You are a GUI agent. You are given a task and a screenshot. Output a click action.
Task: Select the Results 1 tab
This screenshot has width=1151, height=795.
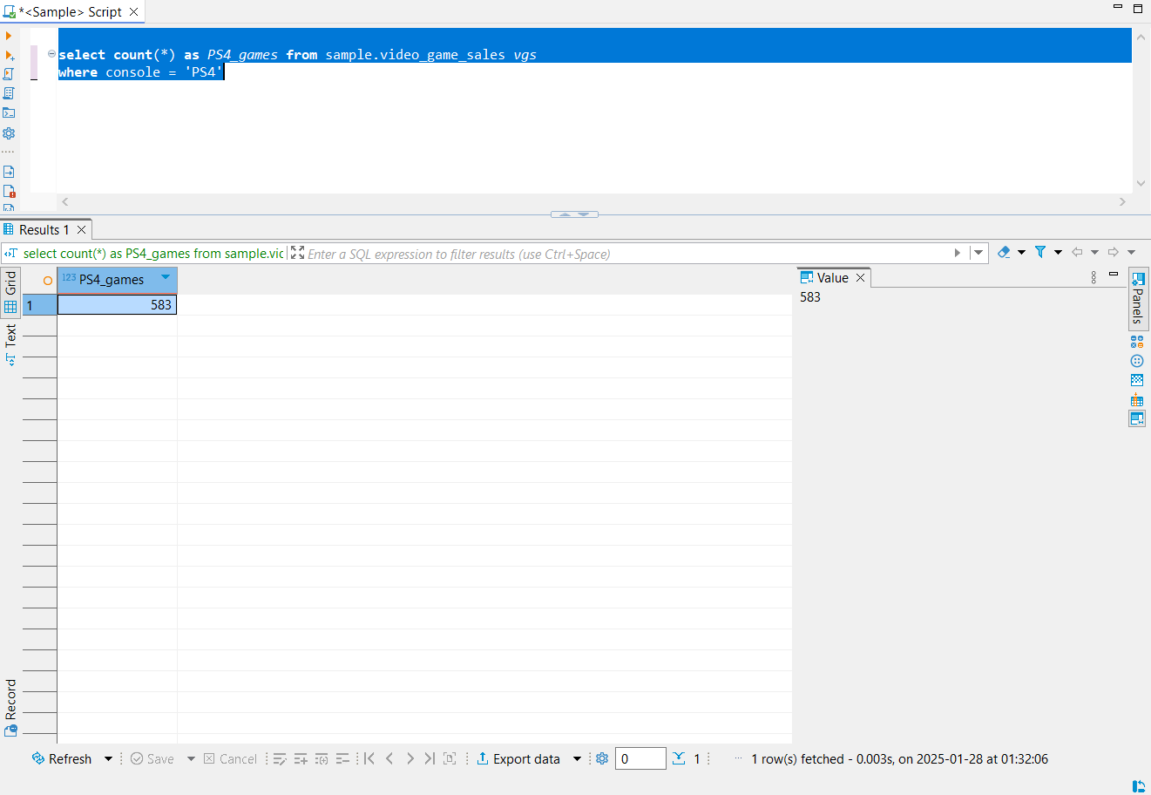(44, 230)
